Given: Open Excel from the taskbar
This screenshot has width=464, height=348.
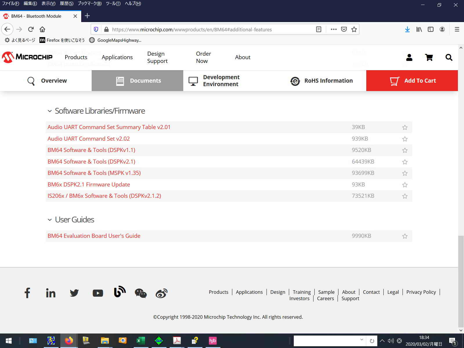Looking at the screenshot, I should (141, 341).
